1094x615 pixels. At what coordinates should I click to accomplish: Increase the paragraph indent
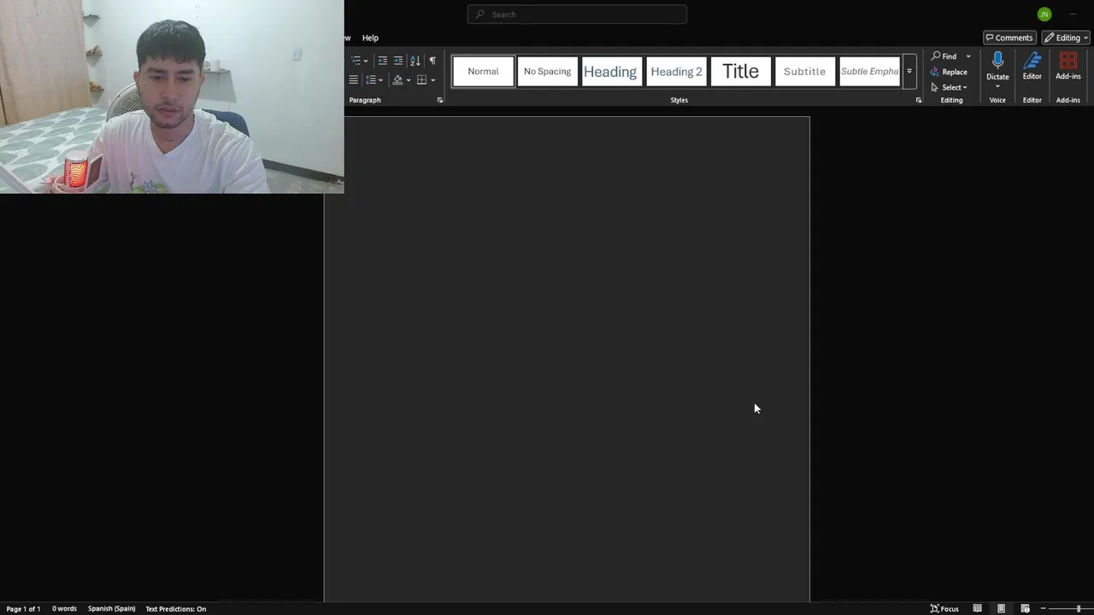pos(398,61)
